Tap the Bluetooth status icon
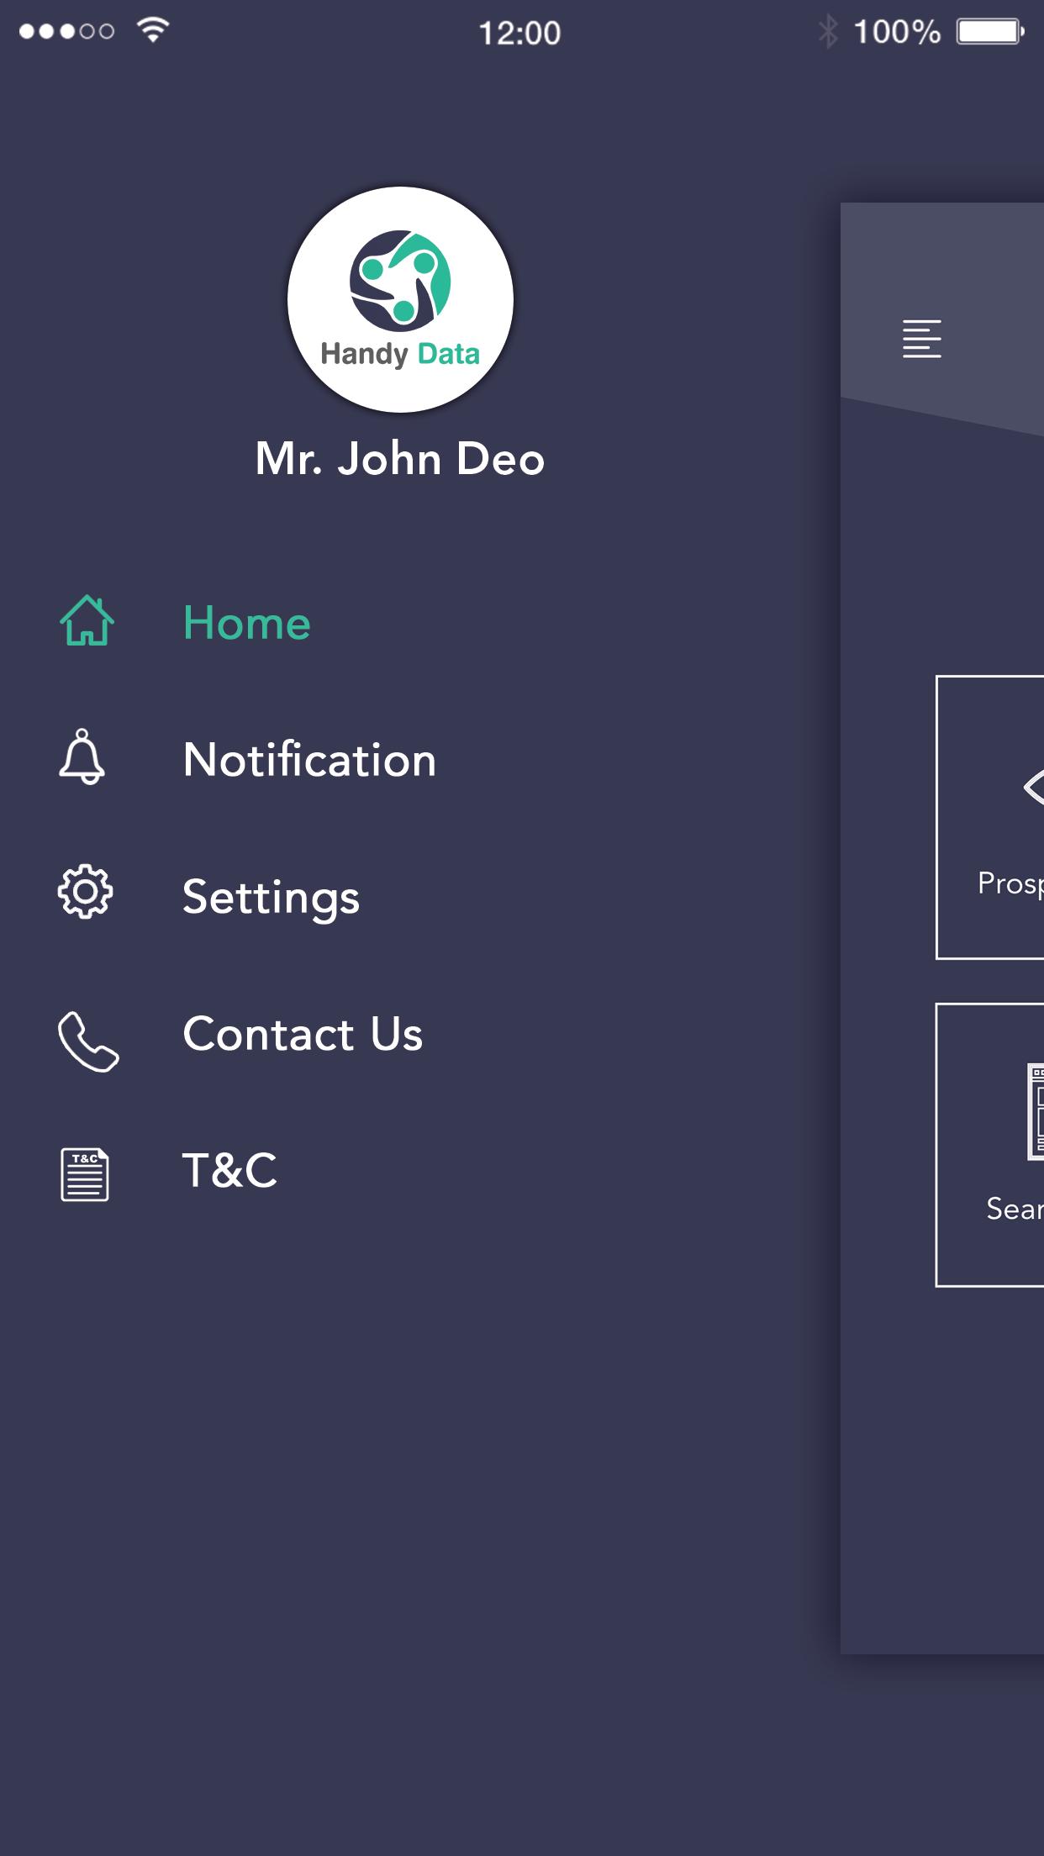This screenshot has width=1044, height=1856. [828, 32]
